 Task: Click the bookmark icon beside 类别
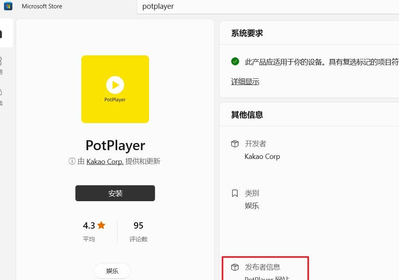tap(235, 193)
